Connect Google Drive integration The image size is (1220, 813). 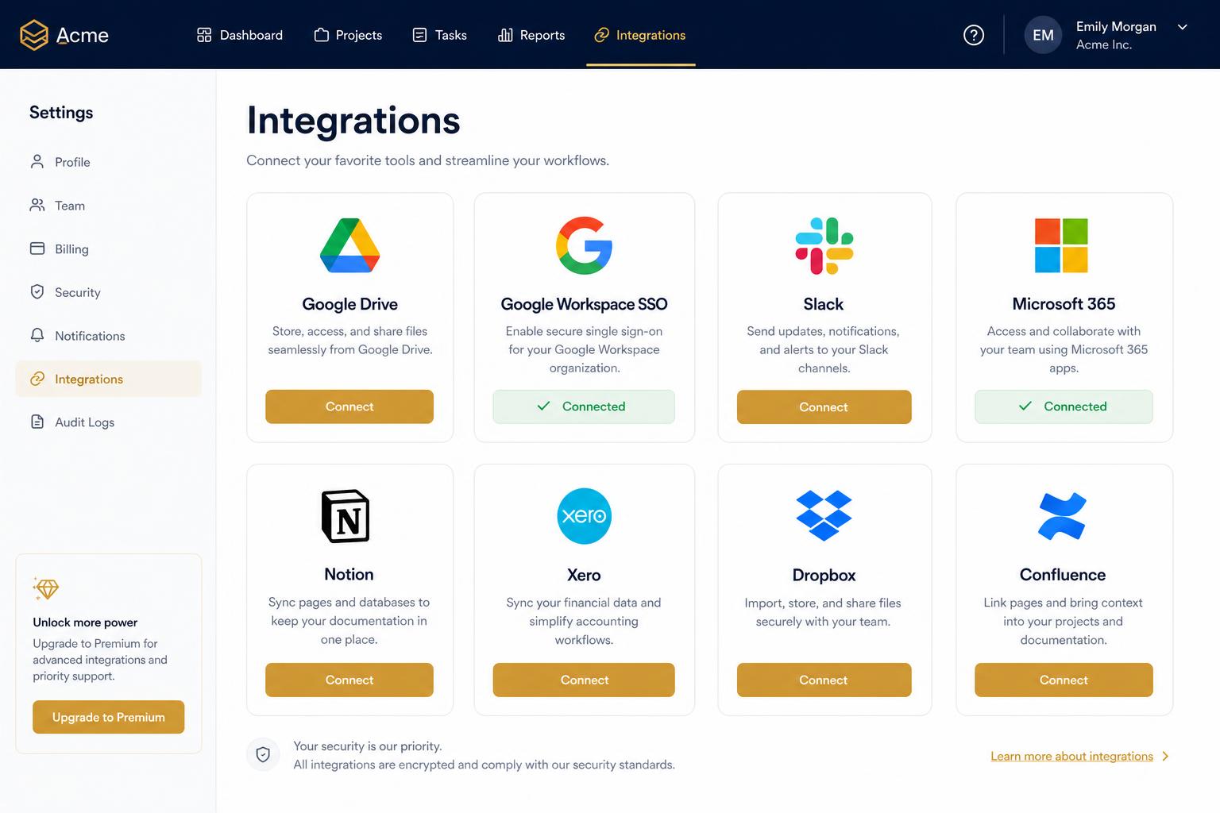click(349, 406)
